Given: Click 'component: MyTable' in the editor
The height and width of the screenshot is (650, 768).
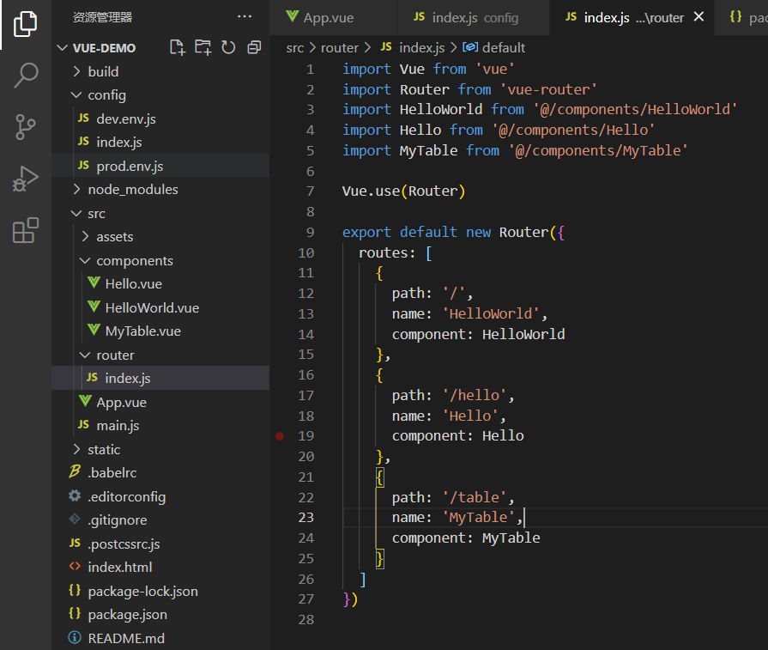Looking at the screenshot, I should pyautogui.click(x=466, y=538).
